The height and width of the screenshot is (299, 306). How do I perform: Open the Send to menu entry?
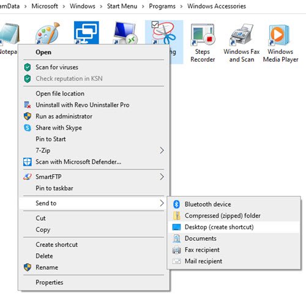coord(94,203)
